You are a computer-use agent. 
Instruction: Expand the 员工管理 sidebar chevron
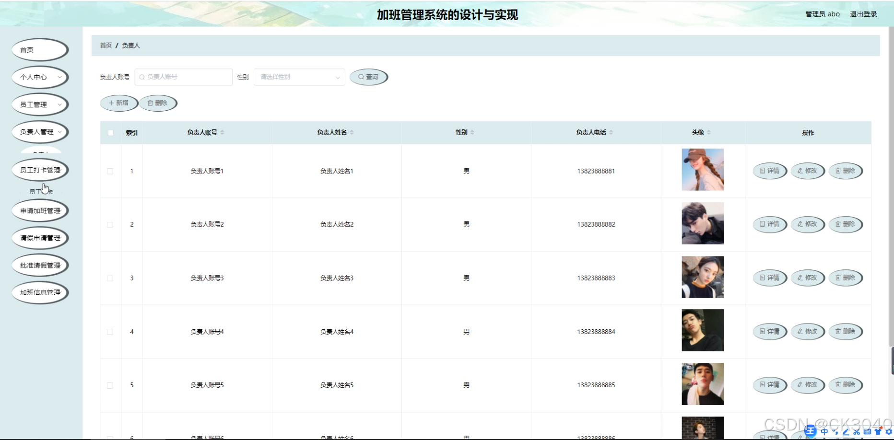tap(59, 104)
